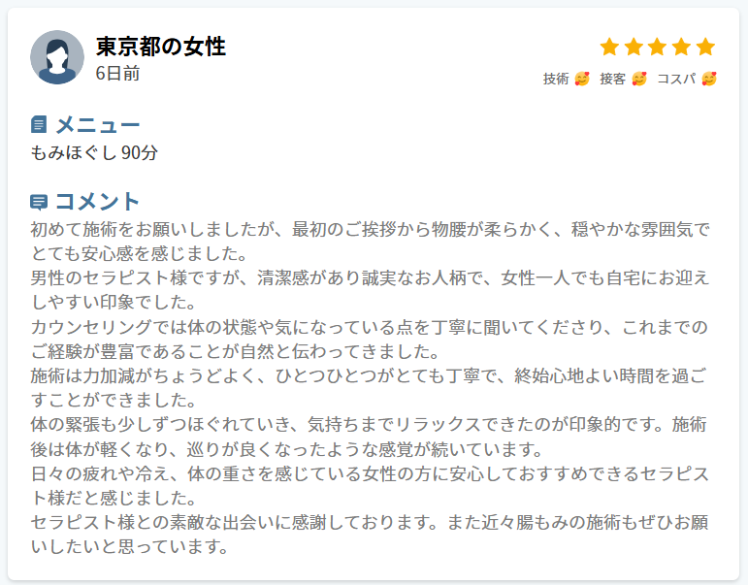Click the メニュー section heading
Viewport: 748px width, 585px height.
[97, 124]
